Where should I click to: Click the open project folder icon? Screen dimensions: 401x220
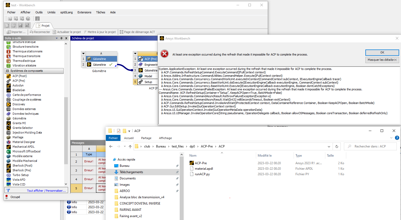coord(14,25)
